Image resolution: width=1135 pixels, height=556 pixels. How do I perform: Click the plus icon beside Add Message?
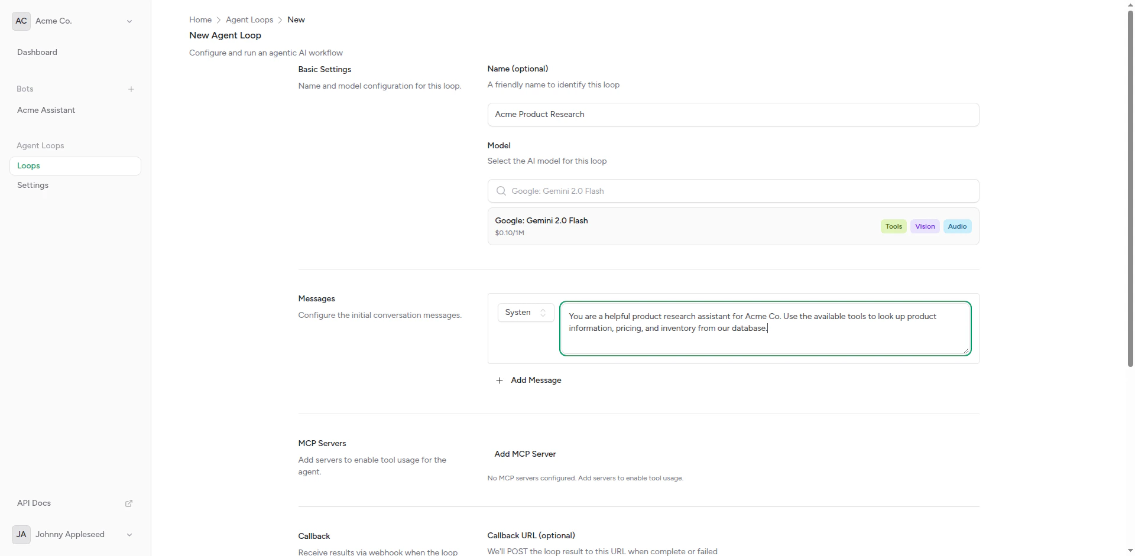500,381
